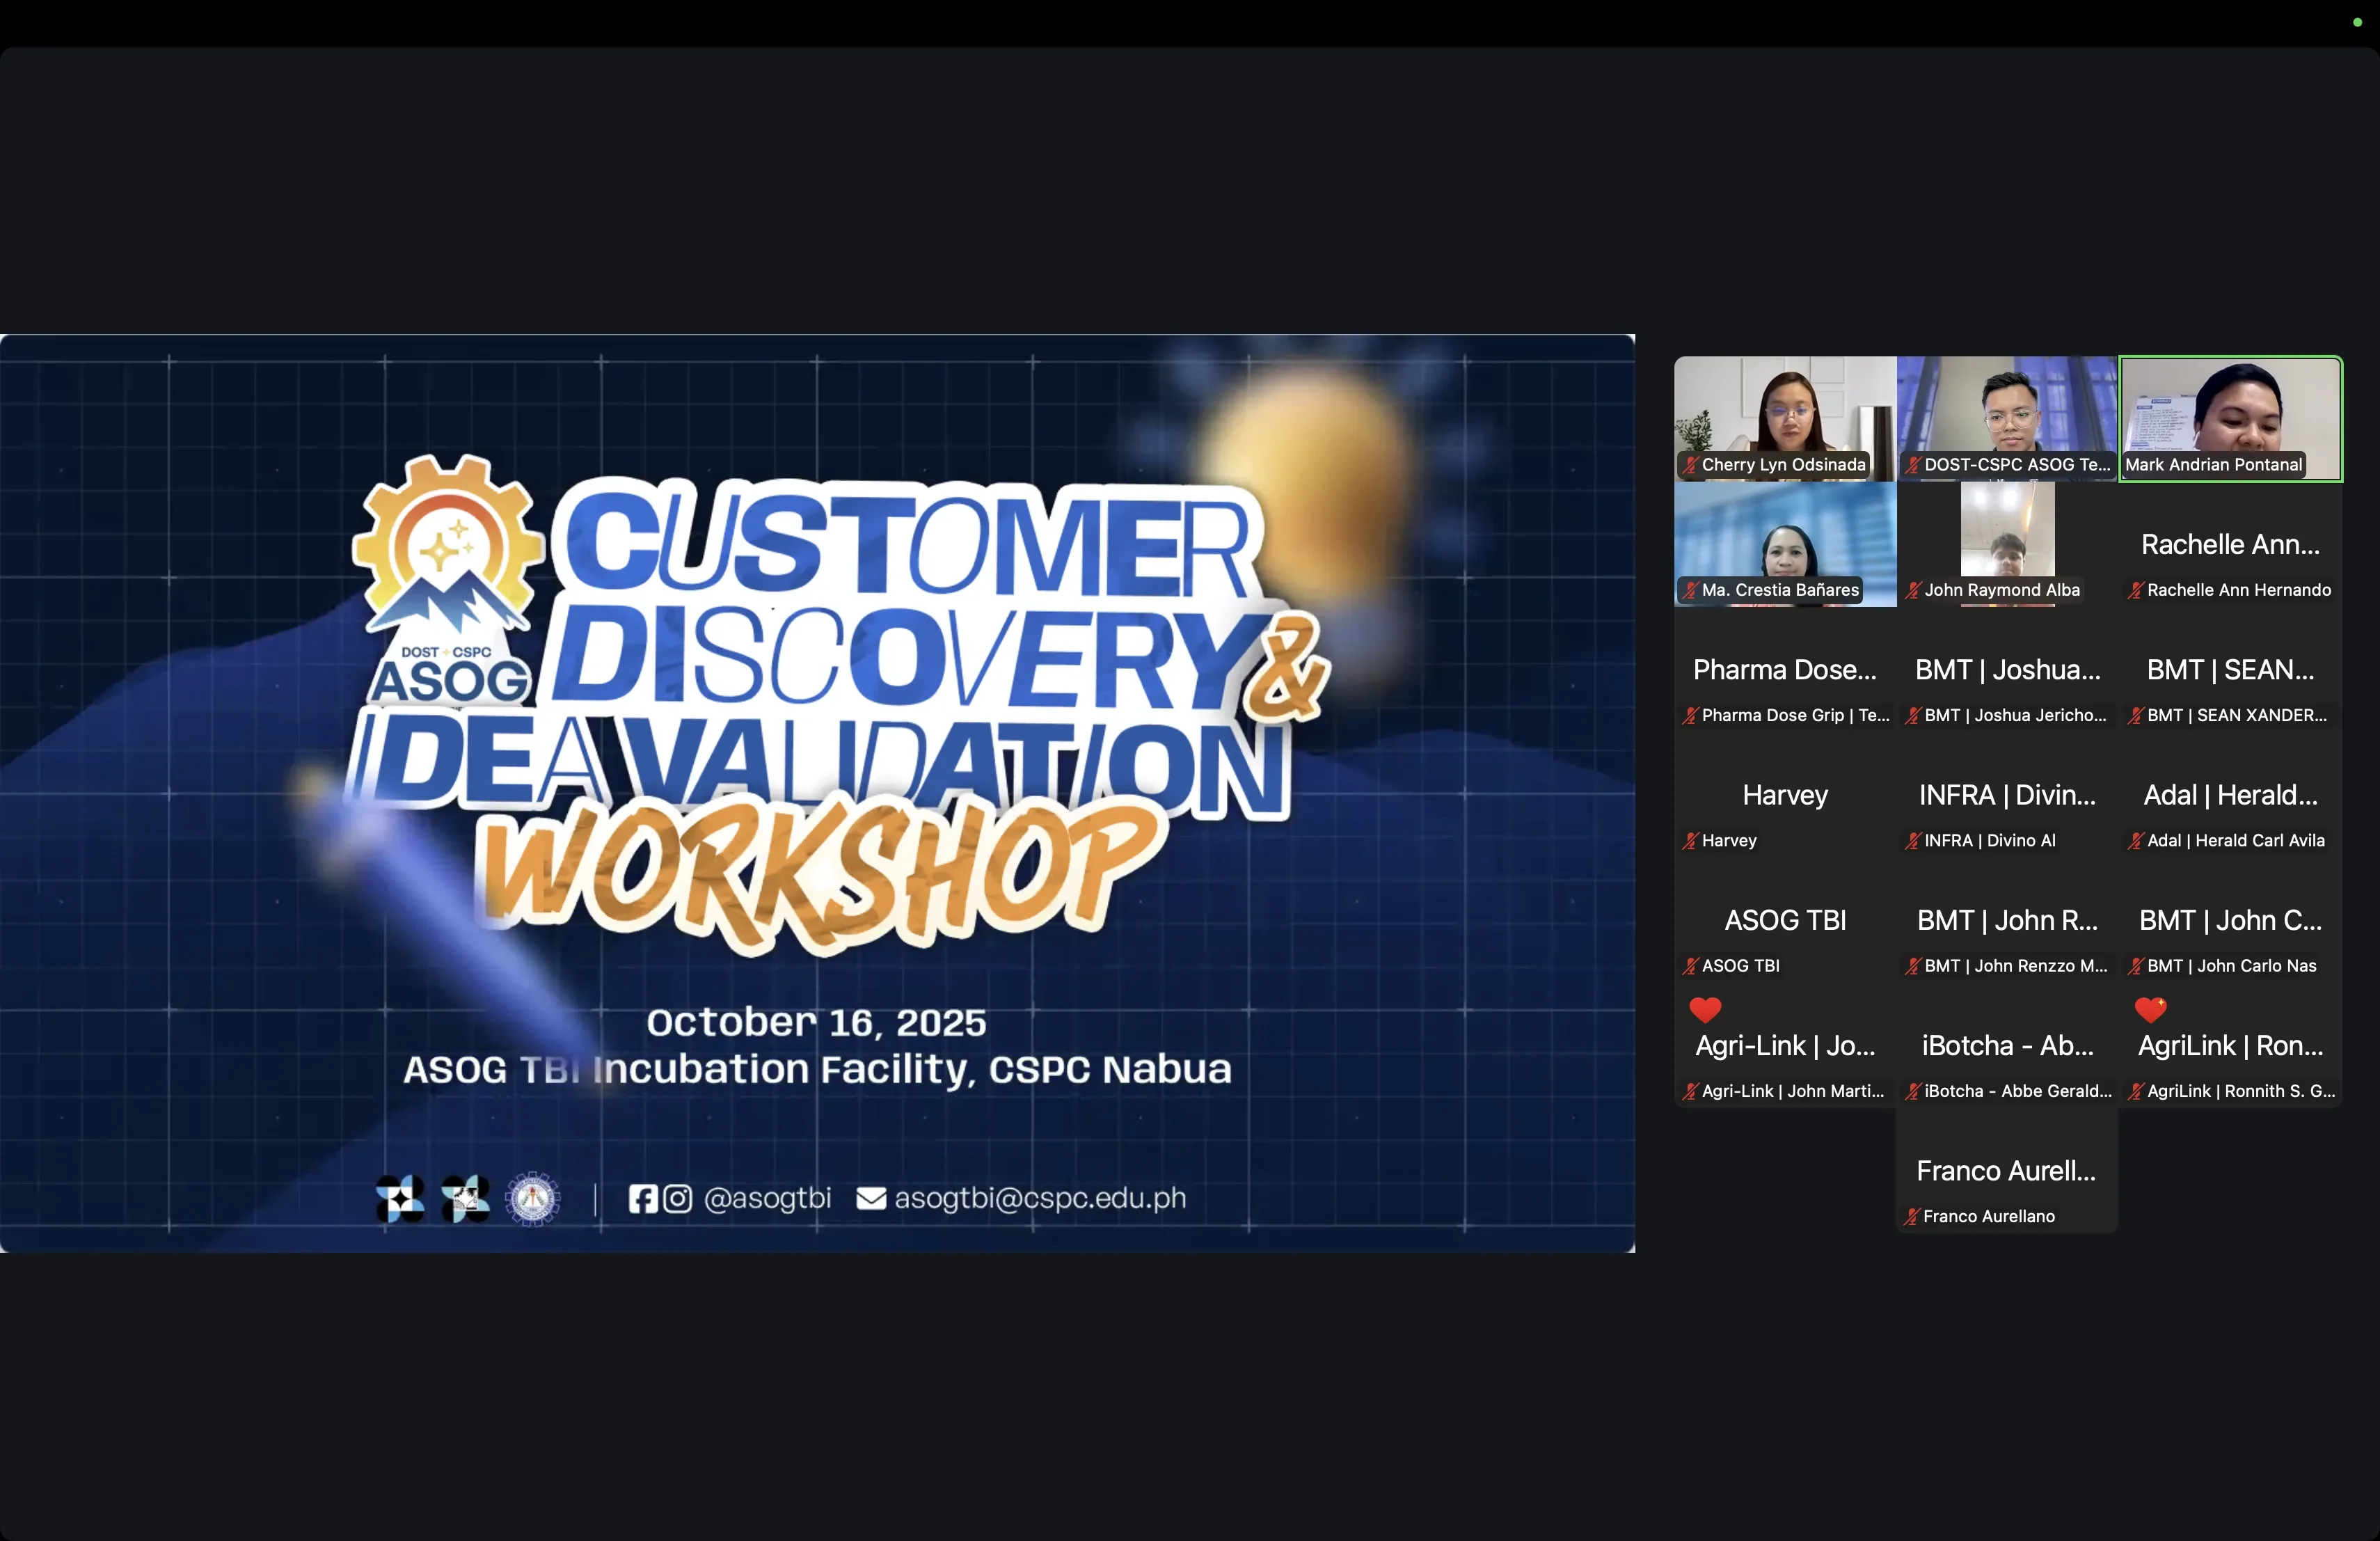Click the "BMT | John Carlo Nas" name label
Image resolution: width=2380 pixels, height=1541 pixels.
2232,966
